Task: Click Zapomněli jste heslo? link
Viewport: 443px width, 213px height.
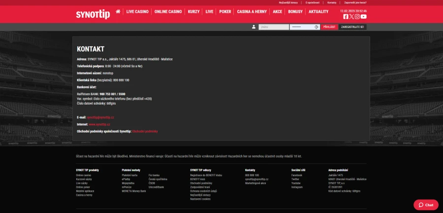Action: coord(355,2)
